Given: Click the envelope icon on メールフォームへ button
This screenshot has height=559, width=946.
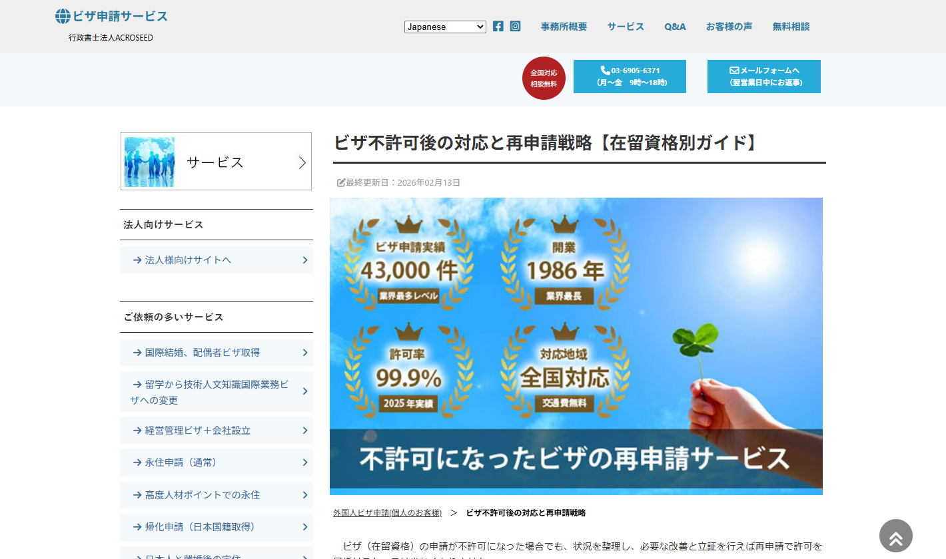Looking at the screenshot, I should 734,69.
